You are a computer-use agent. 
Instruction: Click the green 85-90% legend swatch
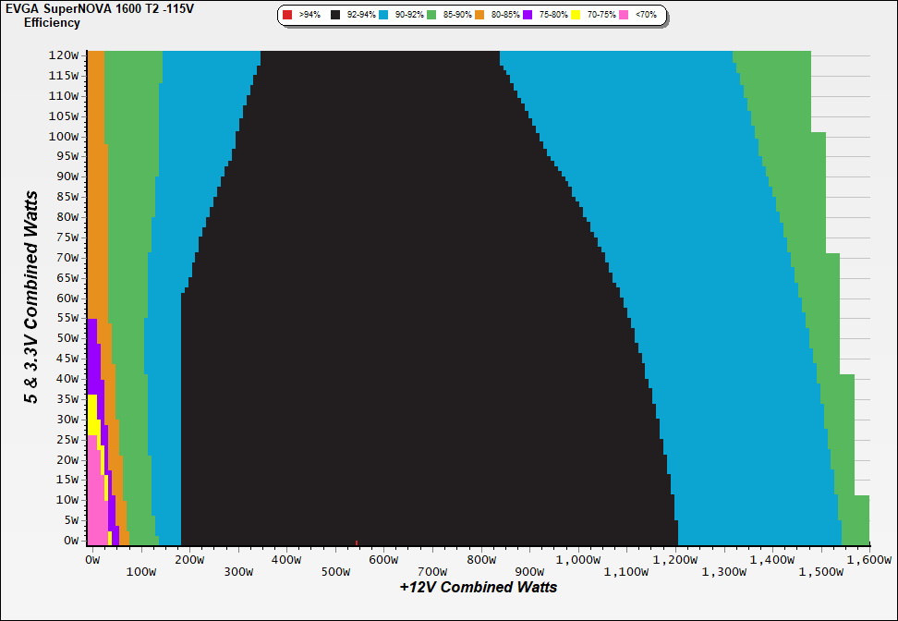(431, 16)
